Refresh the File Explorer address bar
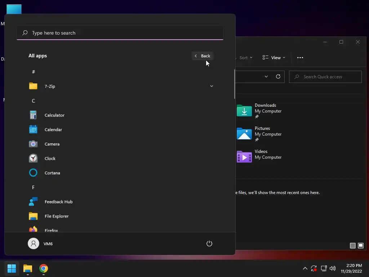The height and width of the screenshot is (277, 369). coord(278,76)
